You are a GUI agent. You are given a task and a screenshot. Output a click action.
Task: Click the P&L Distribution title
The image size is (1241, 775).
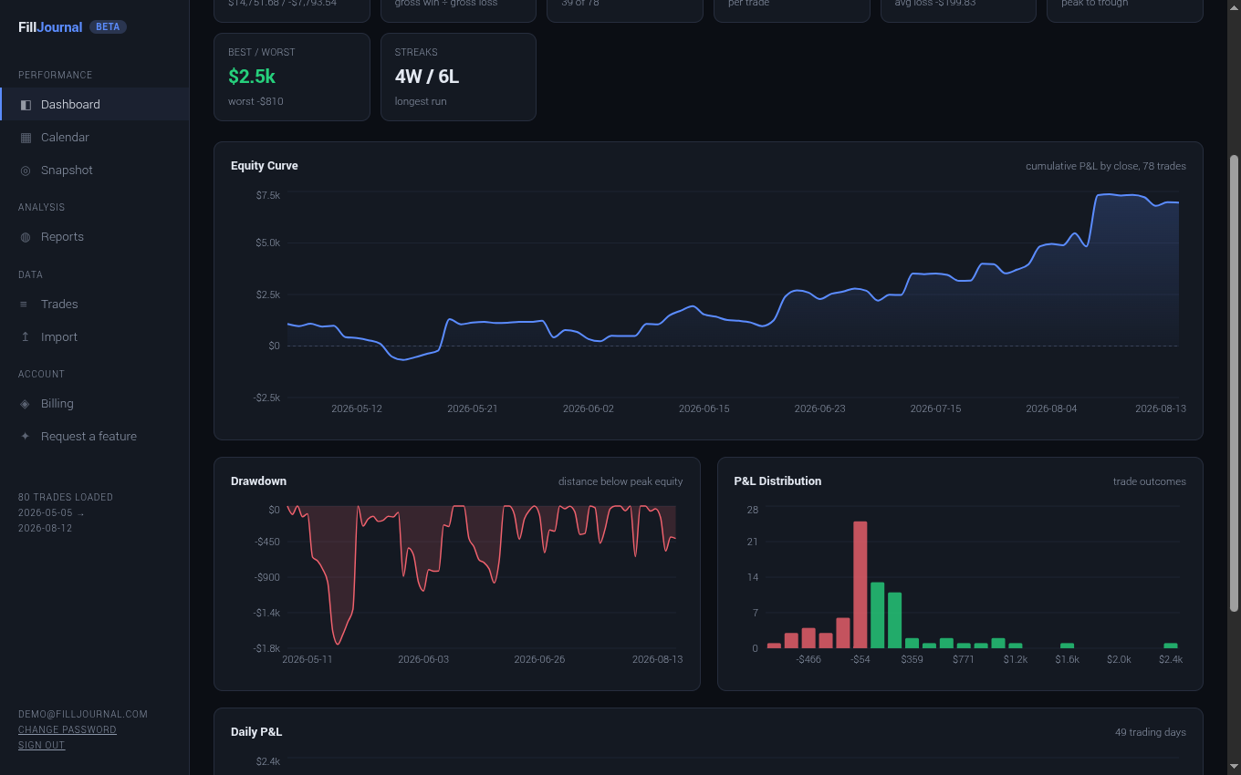click(777, 481)
